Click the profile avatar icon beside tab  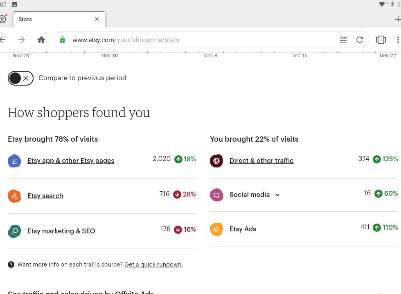(x=2, y=19)
